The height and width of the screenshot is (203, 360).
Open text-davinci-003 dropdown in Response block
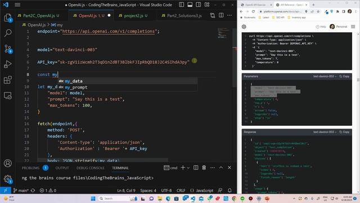click(x=325, y=132)
